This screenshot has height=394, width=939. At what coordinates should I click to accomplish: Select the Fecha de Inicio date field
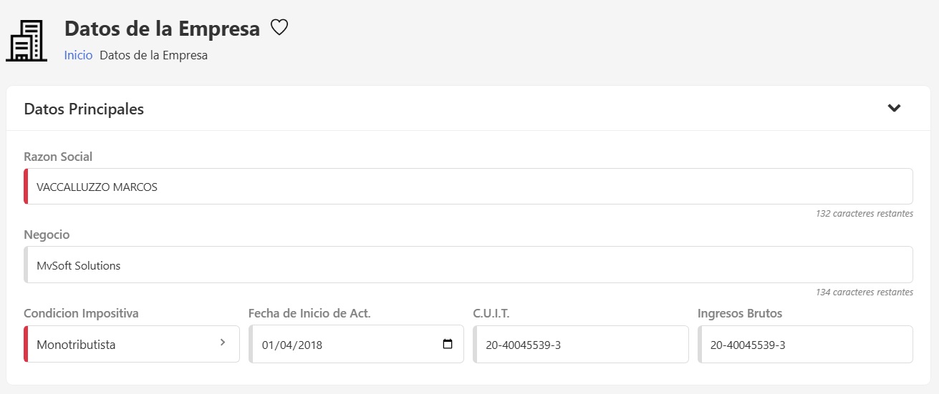click(x=344, y=345)
